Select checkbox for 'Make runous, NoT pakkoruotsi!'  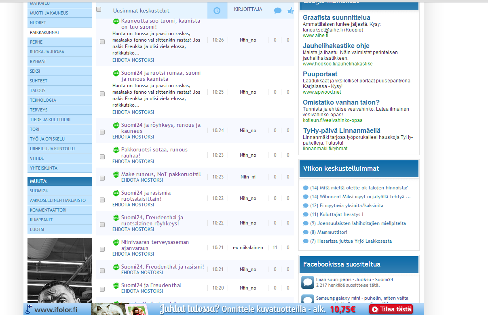pyautogui.click(x=102, y=178)
